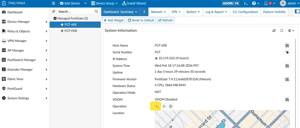Click the System Settings gear icon

point(4,98)
